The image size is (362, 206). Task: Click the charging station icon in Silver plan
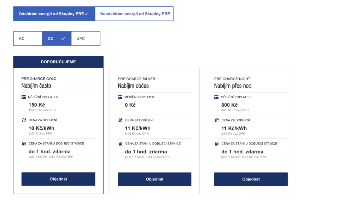pyautogui.click(x=120, y=143)
